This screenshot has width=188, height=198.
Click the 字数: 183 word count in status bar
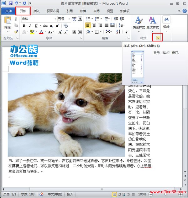click(28, 195)
